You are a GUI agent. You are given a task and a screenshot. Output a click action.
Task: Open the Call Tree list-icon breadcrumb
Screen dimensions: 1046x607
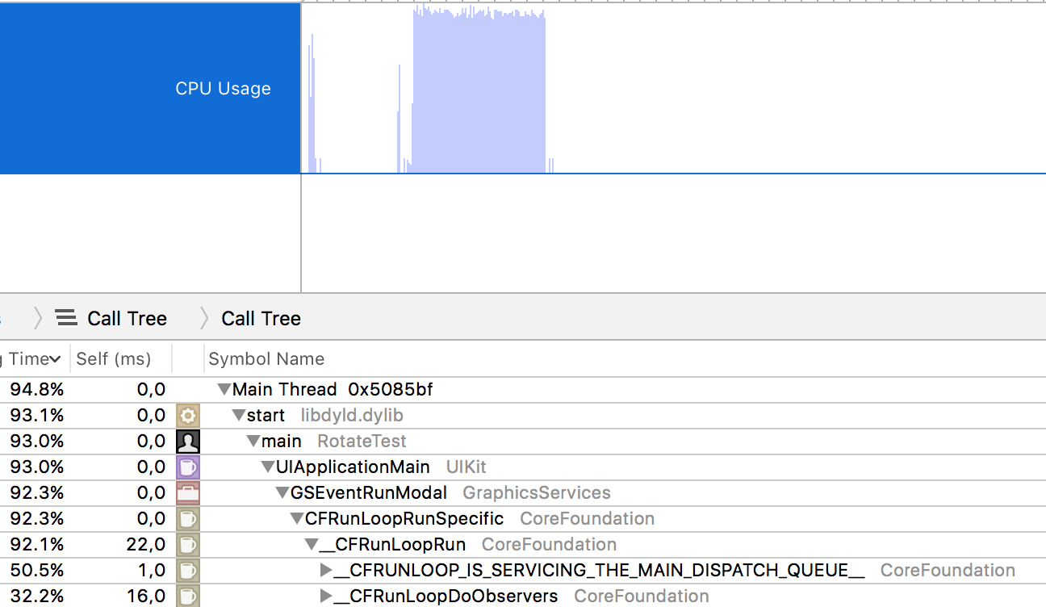[111, 318]
